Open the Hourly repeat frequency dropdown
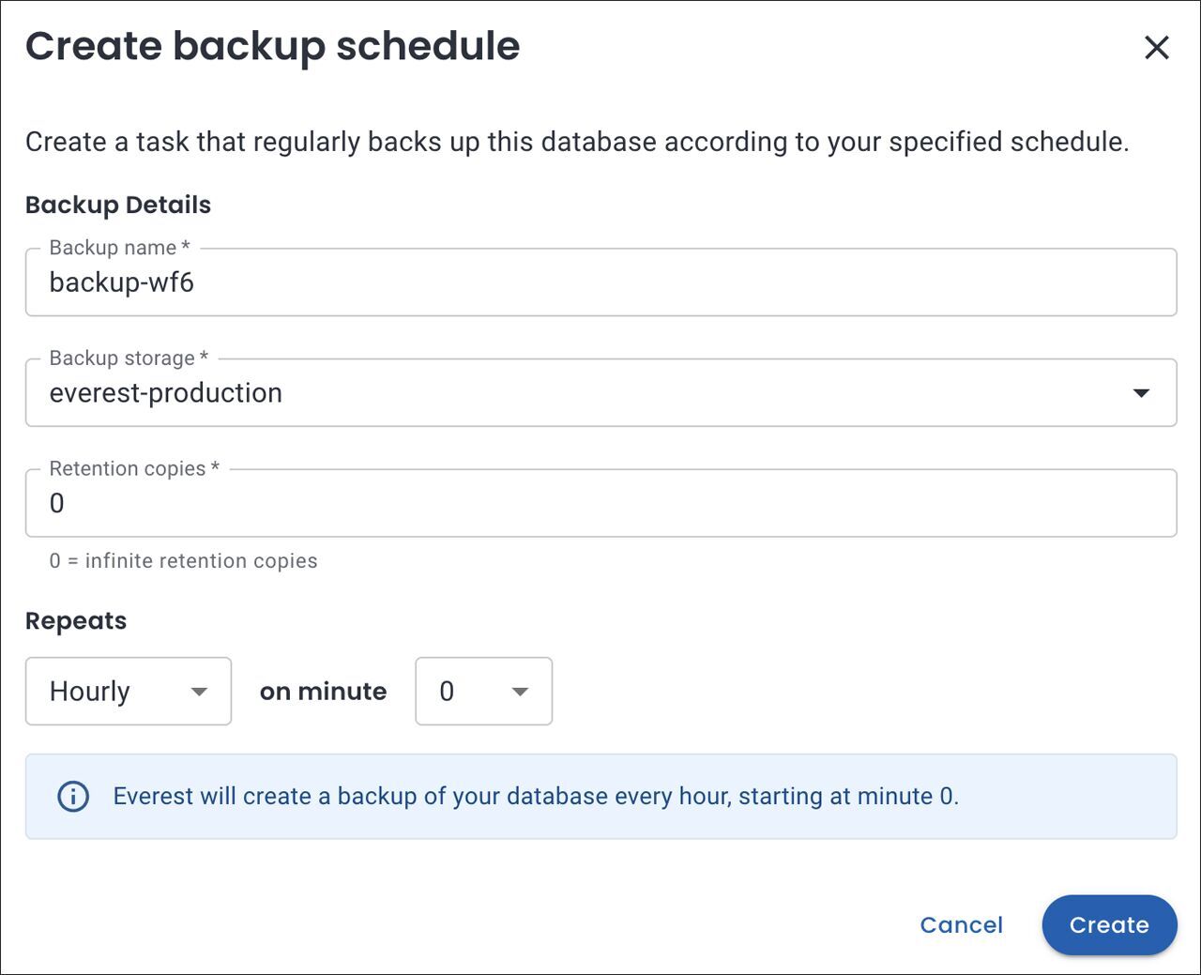The height and width of the screenshot is (975, 1201). pos(129,692)
